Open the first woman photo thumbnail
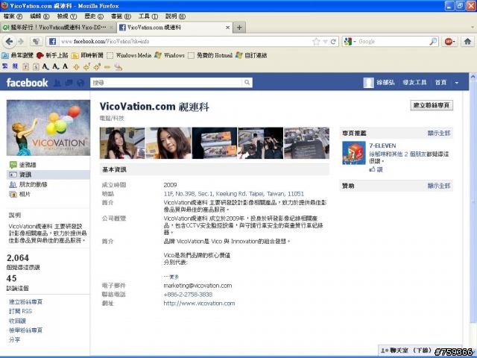Screen dimensions: 477x358 coord(122,143)
